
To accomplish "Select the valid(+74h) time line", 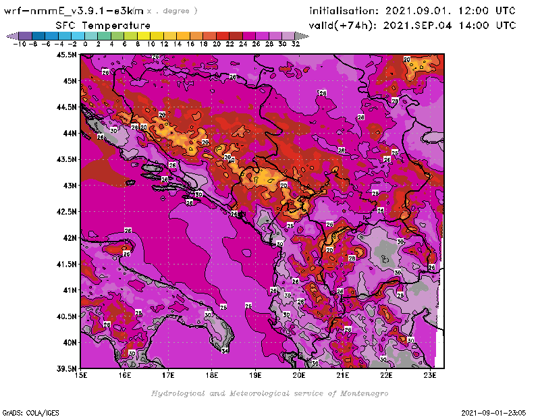I will point(412,26).
